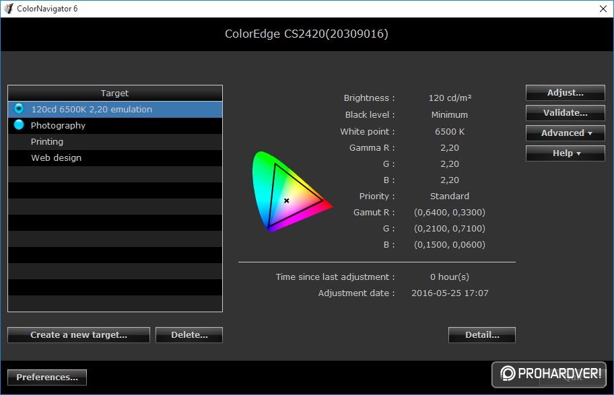Select the Web design target
Screen dimensions: 614x395
click(115, 157)
